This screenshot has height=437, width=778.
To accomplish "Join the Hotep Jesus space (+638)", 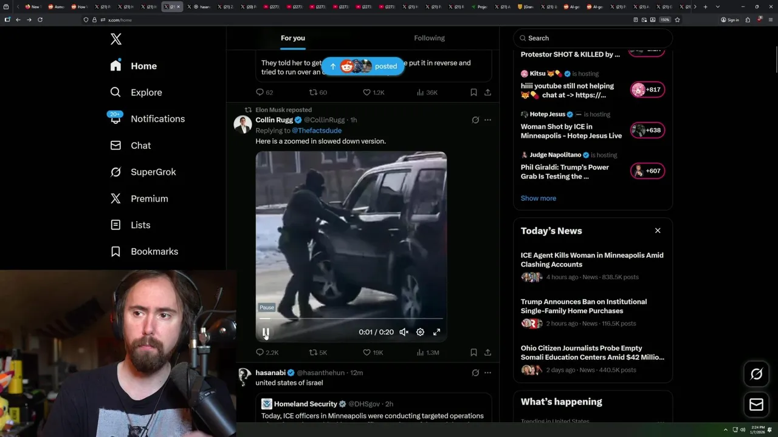I will [x=648, y=130].
